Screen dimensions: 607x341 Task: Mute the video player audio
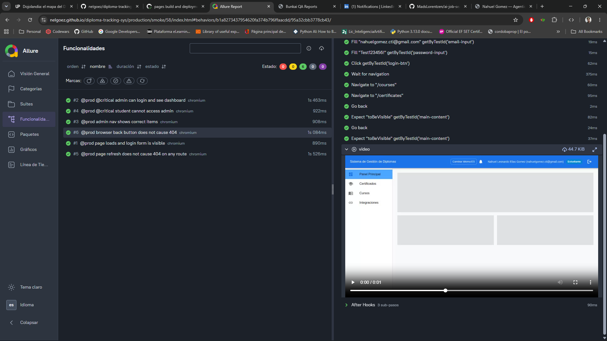560,282
